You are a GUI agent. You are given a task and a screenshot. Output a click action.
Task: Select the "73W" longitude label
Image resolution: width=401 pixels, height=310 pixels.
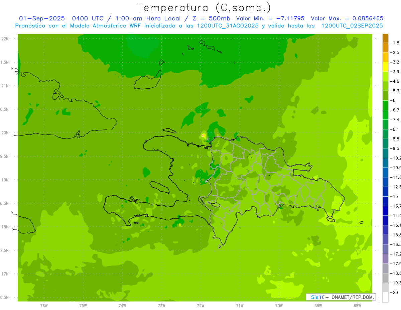tap(161, 306)
